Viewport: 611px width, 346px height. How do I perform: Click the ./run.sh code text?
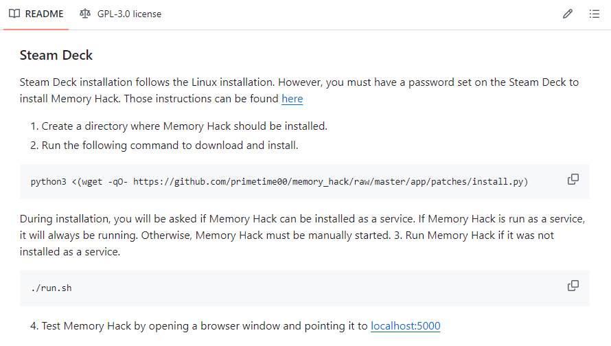51,288
